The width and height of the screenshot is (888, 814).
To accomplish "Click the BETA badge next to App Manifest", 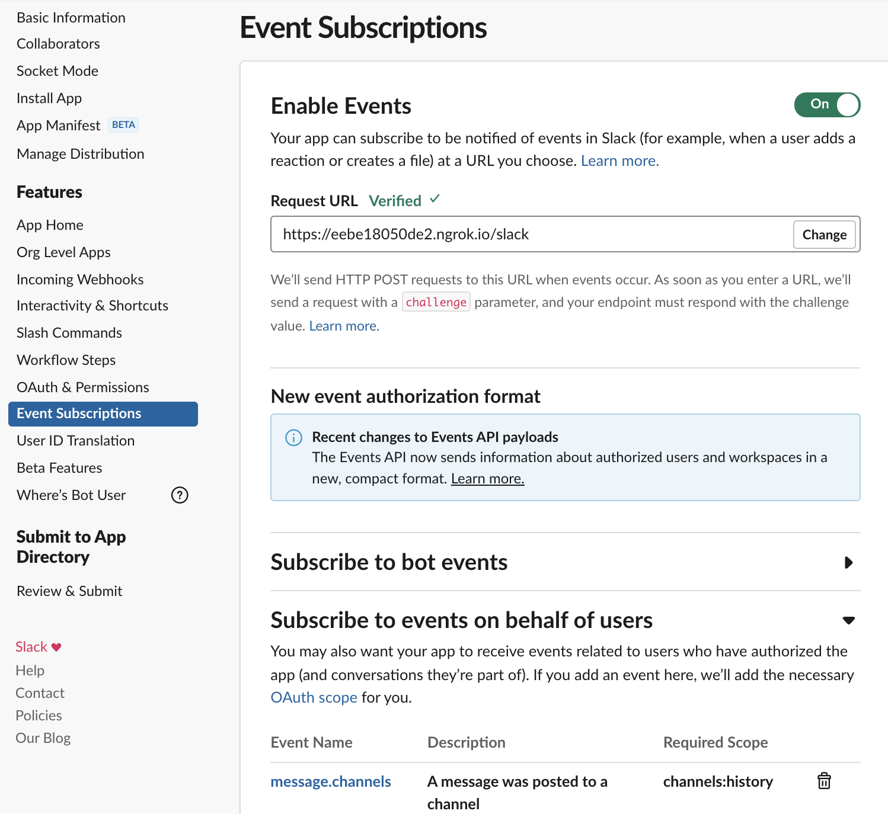I will tap(123, 125).
